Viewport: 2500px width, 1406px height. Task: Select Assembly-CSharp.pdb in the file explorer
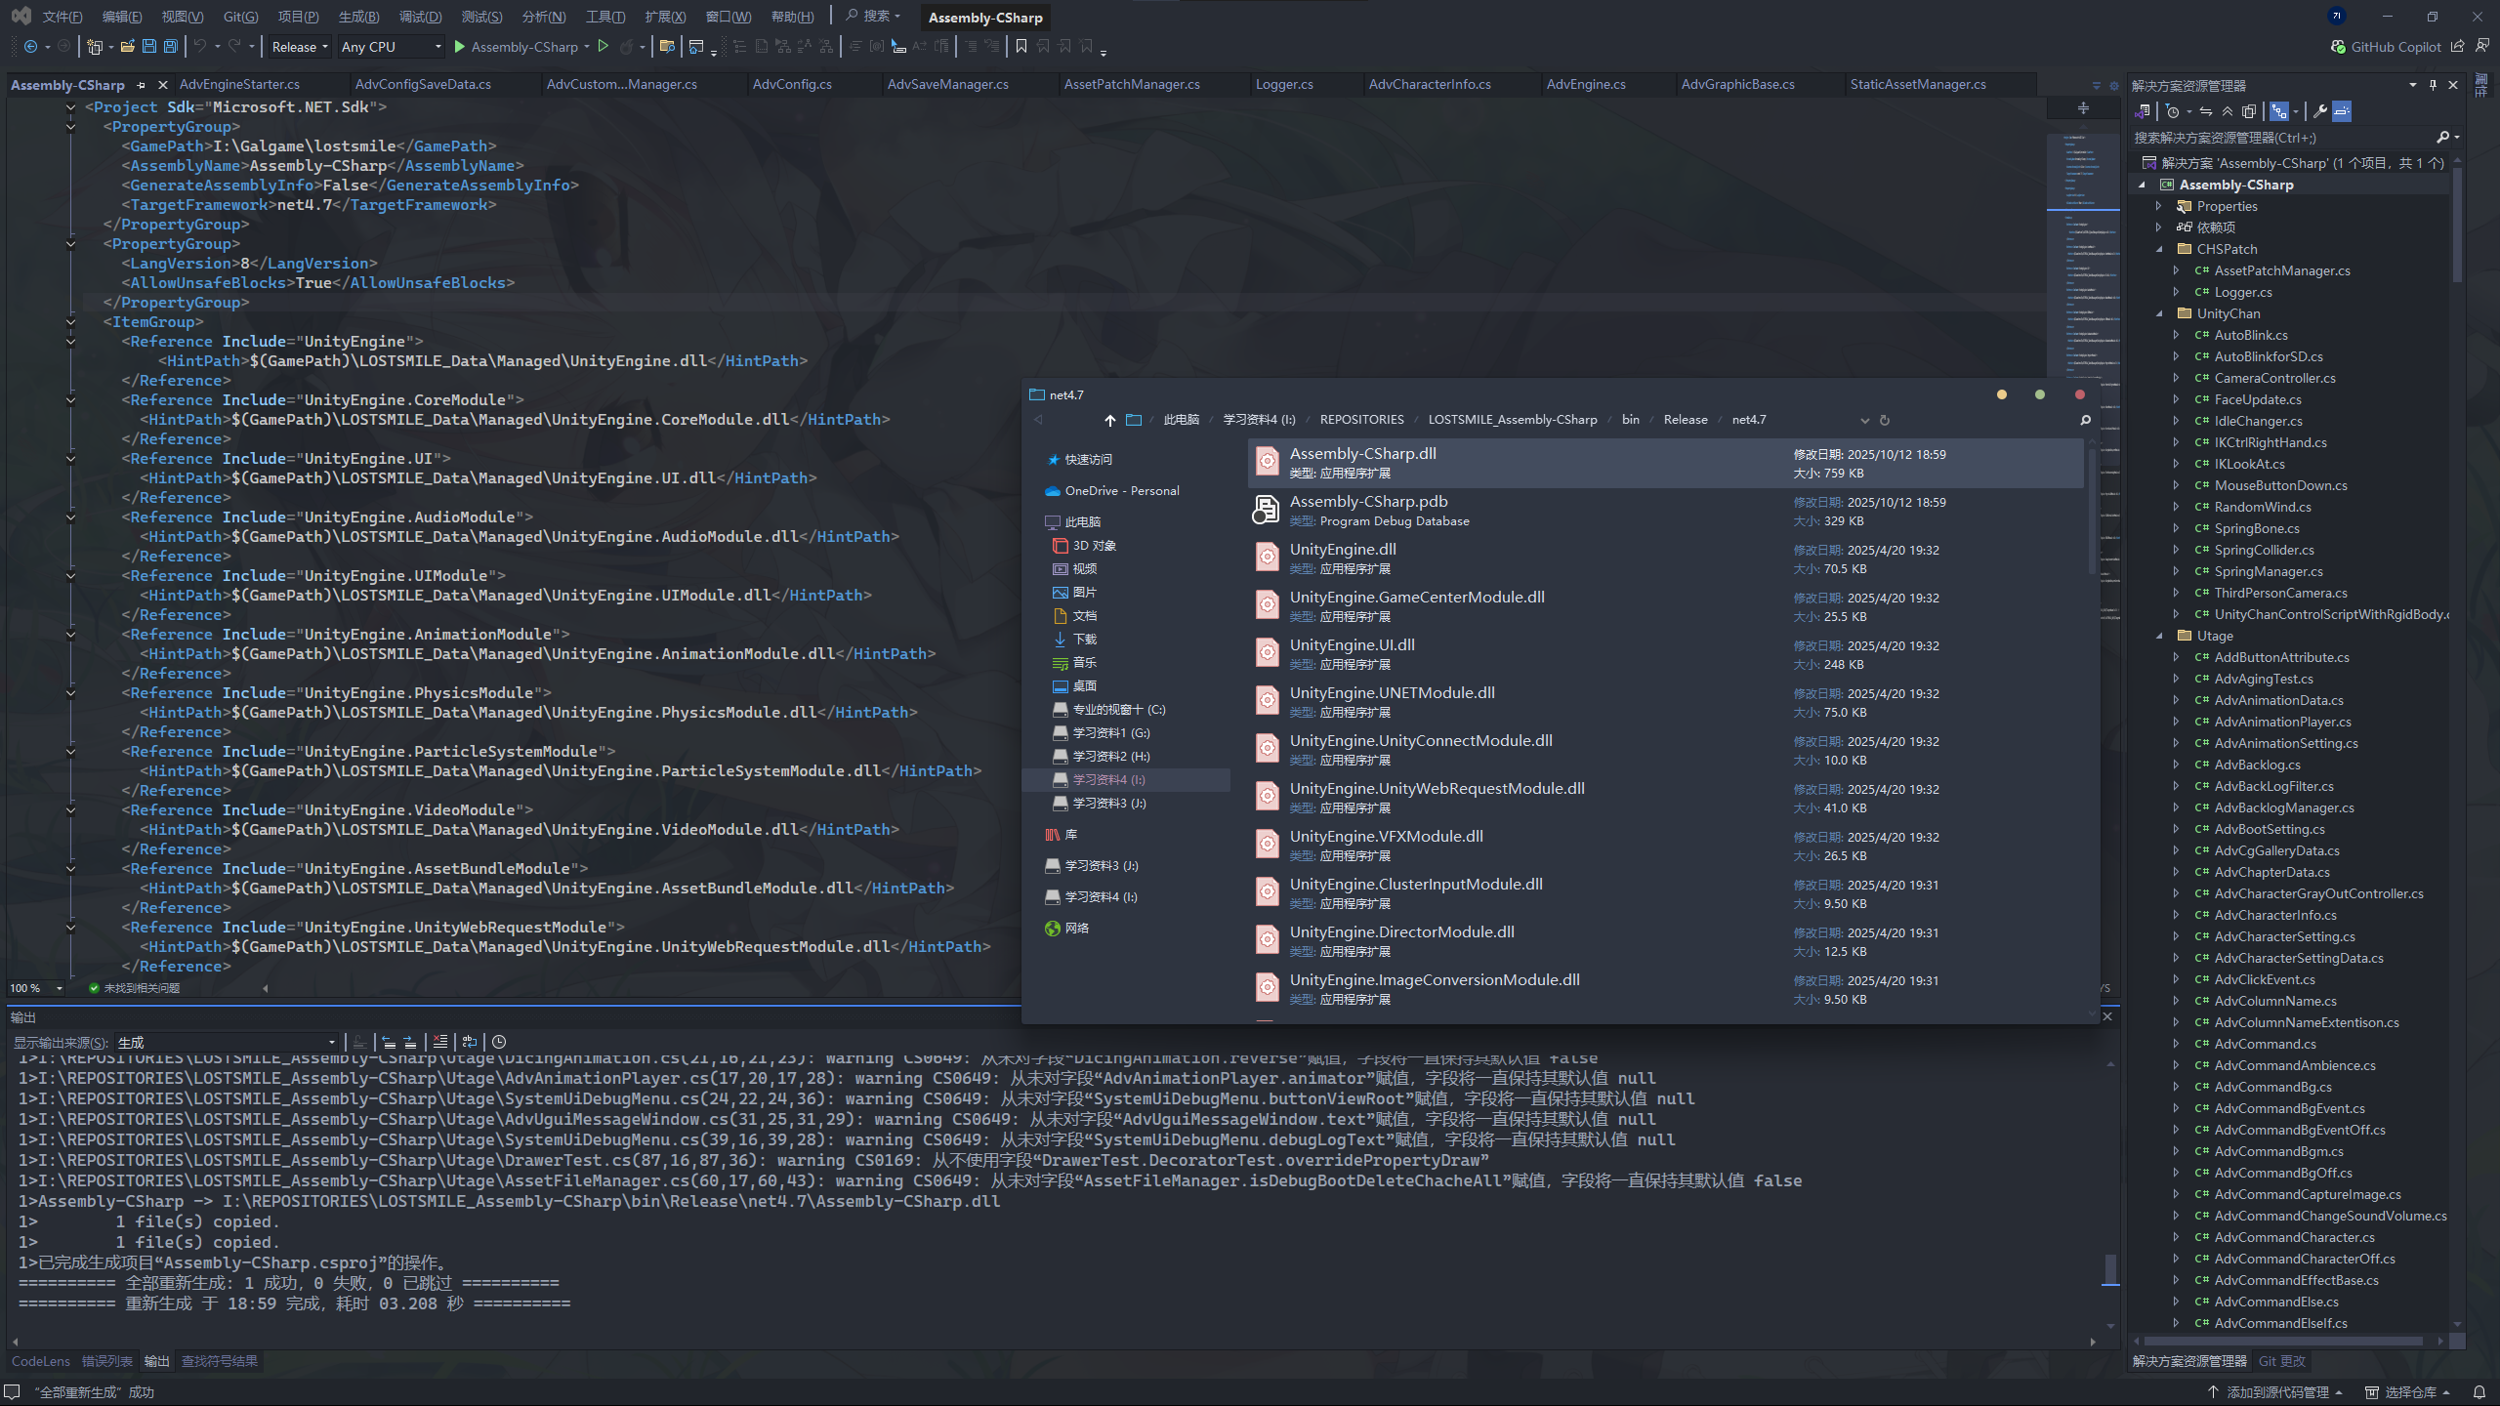[x=1368, y=502]
